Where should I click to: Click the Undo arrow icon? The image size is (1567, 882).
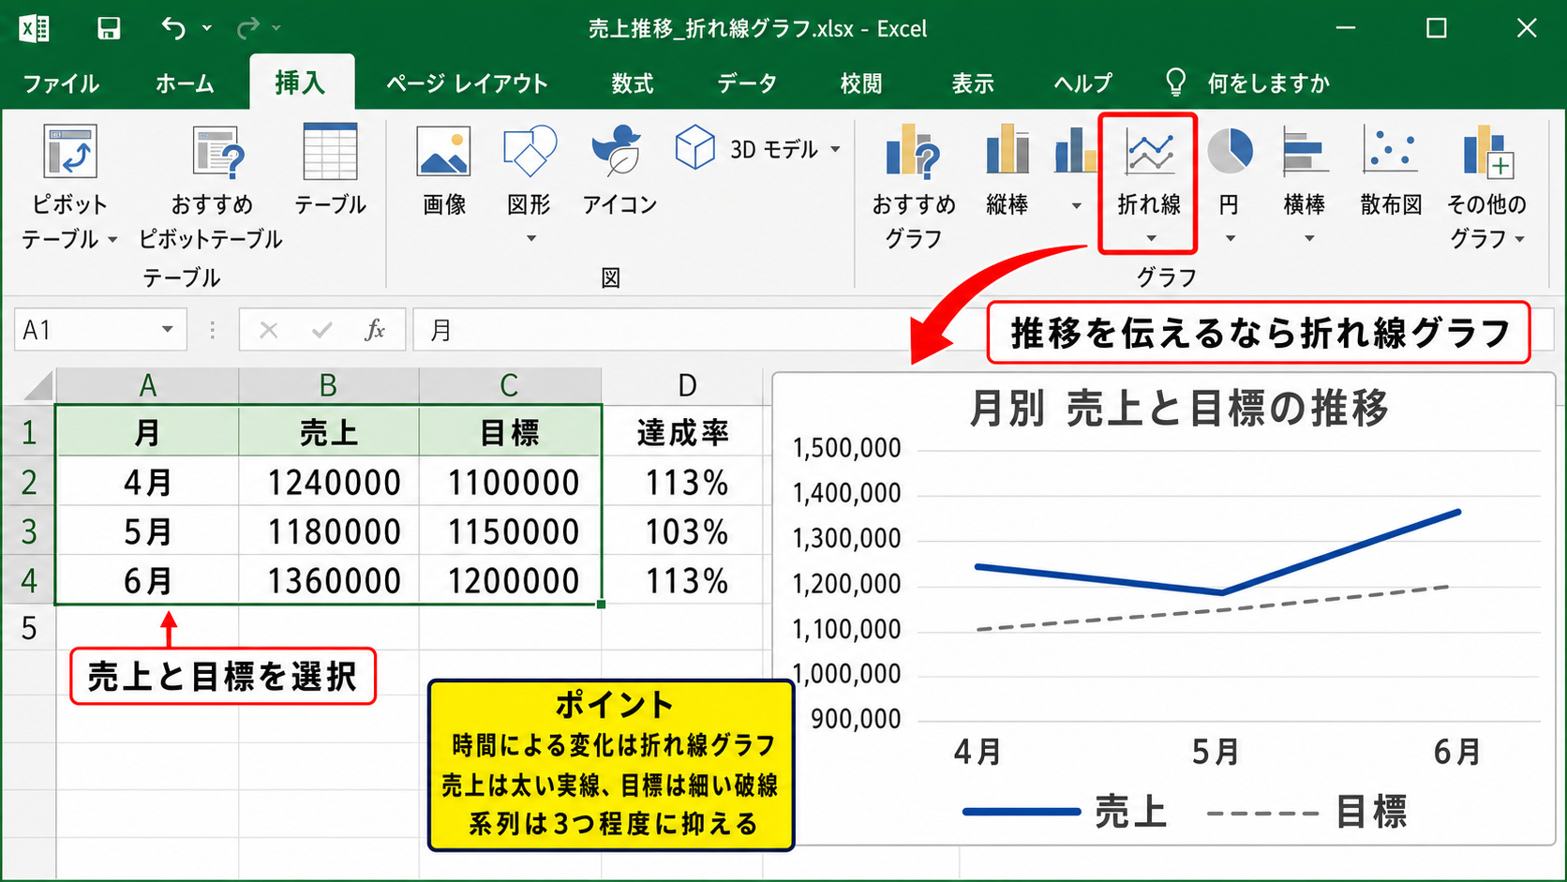click(x=173, y=28)
